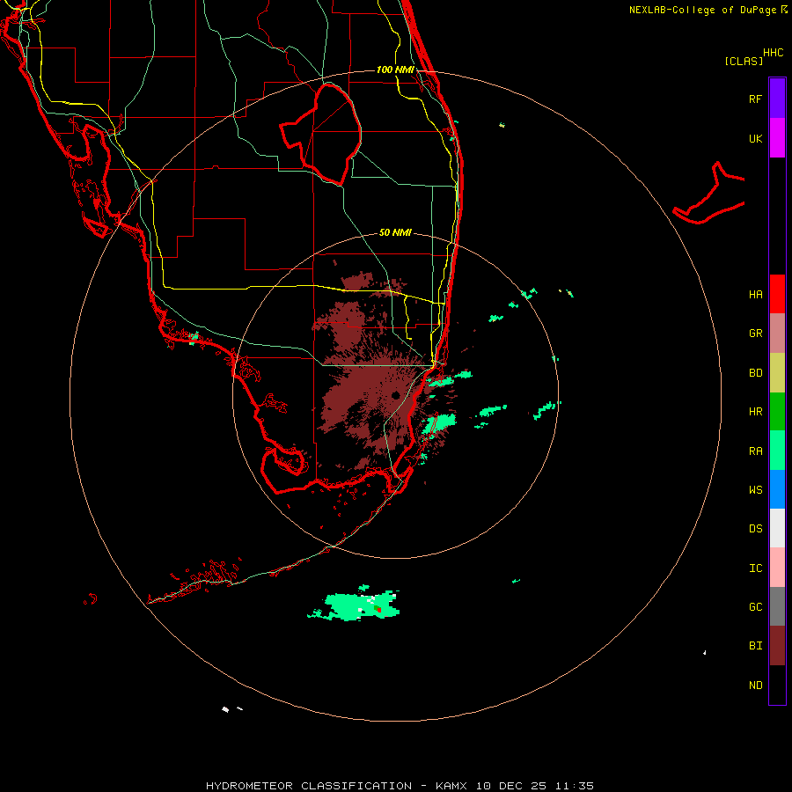The height and width of the screenshot is (792, 792).
Task: Click the 'RA' legend label
Action: coord(755,451)
